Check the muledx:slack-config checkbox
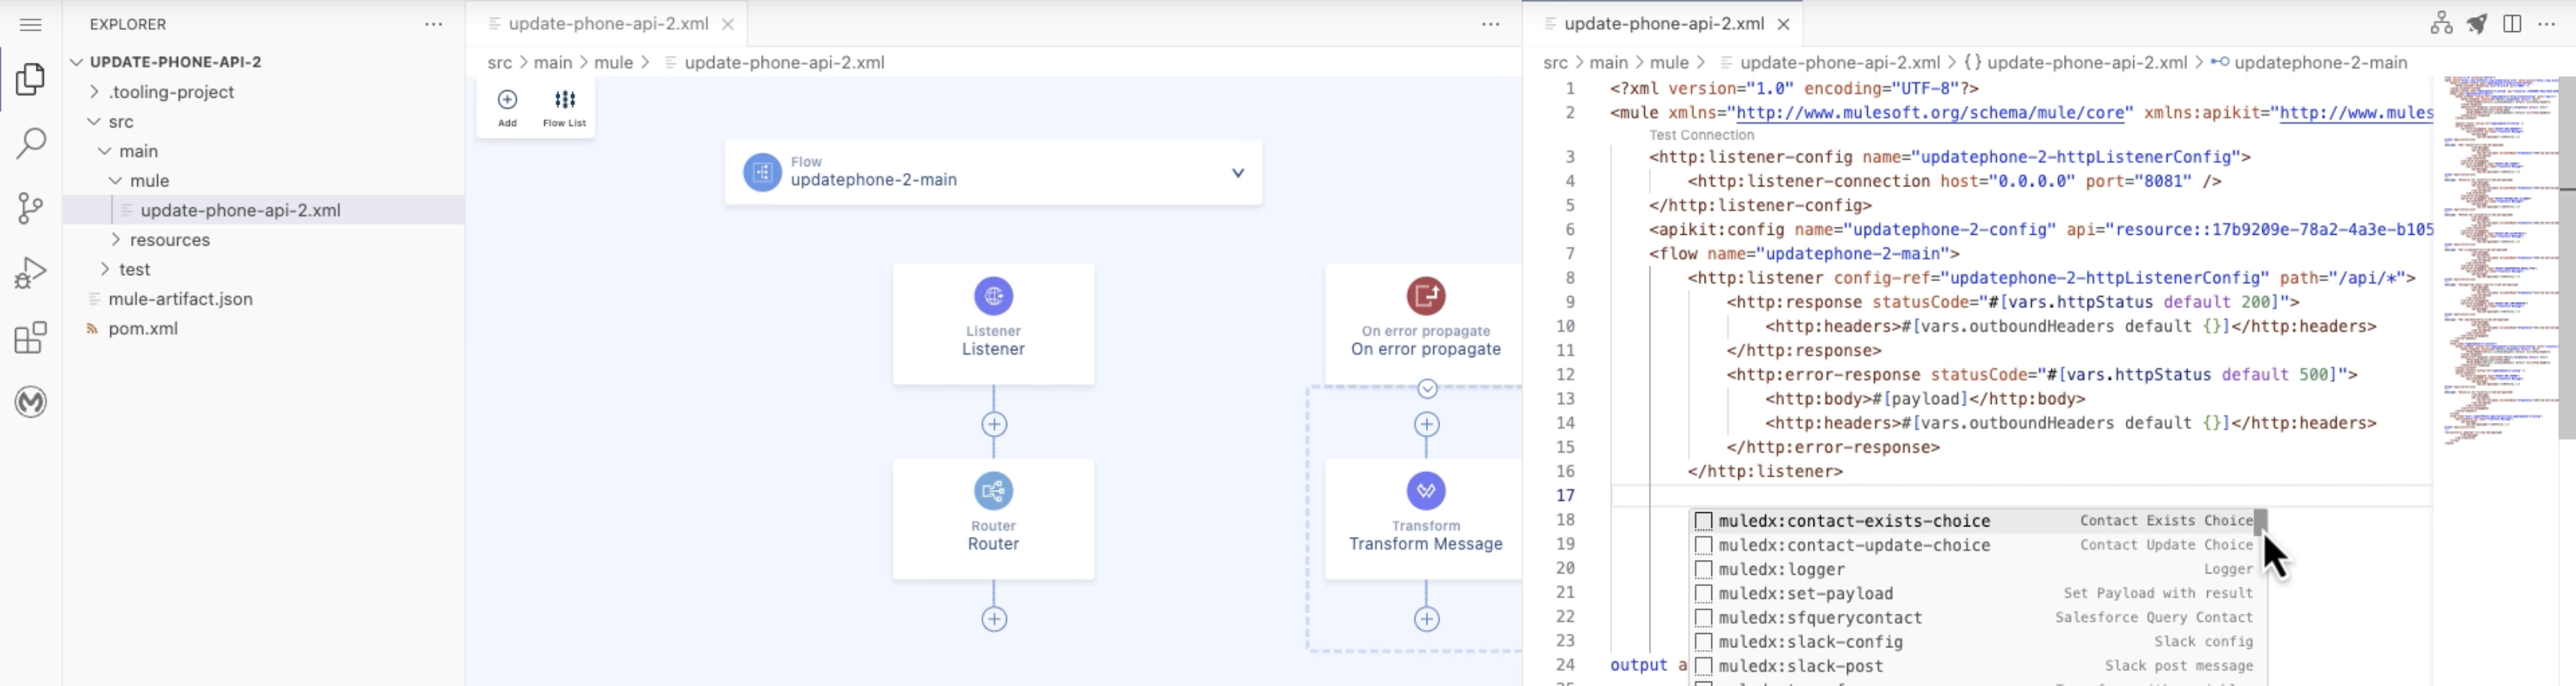The width and height of the screenshot is (2576, 686). (1703, 642)
